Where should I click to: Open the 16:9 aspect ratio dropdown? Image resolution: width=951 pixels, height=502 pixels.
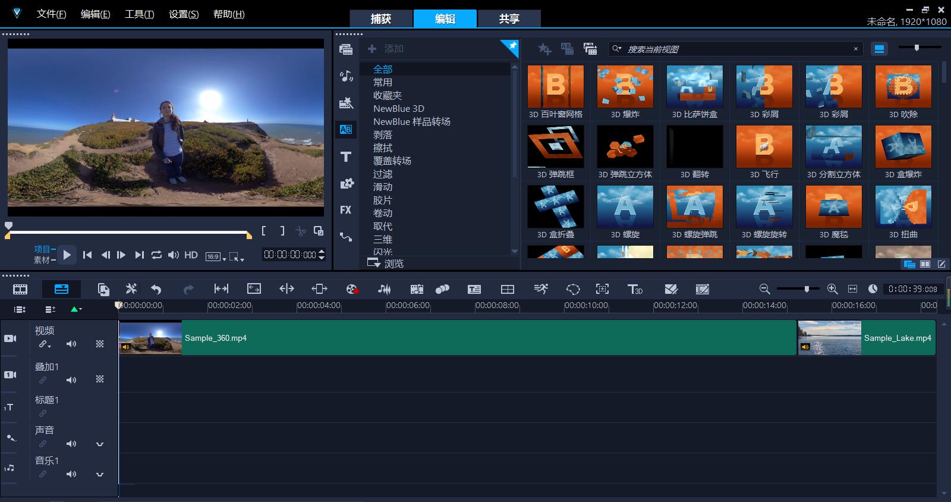(x=216, y=256)
